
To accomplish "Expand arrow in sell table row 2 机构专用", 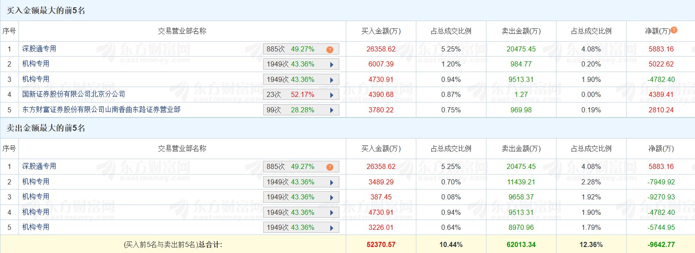I will point(332,182).
